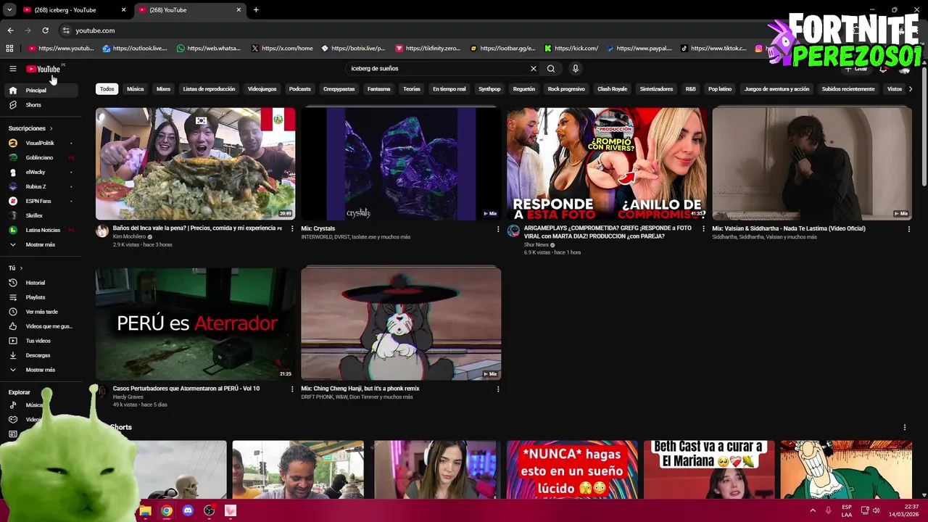
Task: Select the Todos filter chip
Action: pos(107,89)
